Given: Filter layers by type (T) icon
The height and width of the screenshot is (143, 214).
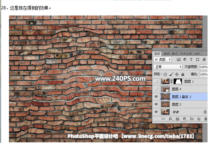Looking at the screenshot, I should point(191,59).
